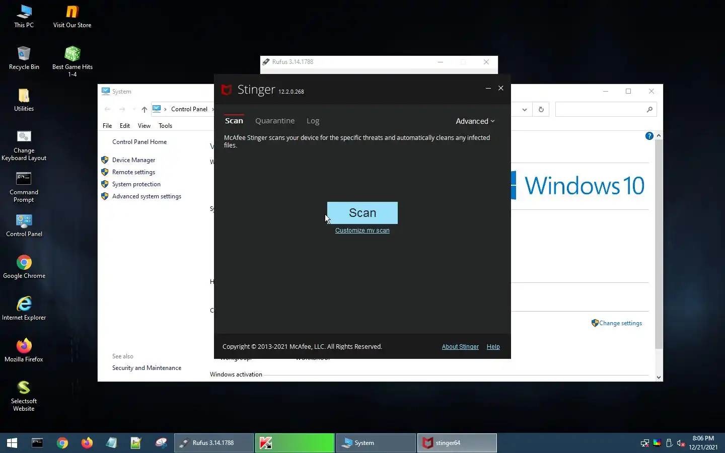Switch to the Quarantine tab

pos(275,121)
